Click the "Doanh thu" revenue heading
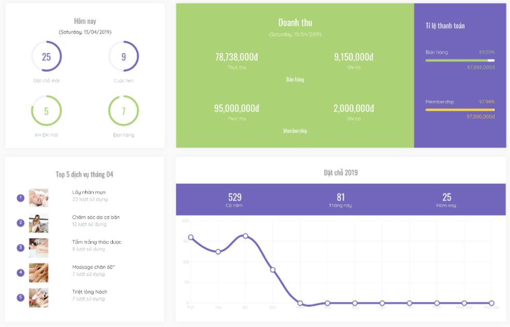The image size is (510, 327). tap(295, 22)
